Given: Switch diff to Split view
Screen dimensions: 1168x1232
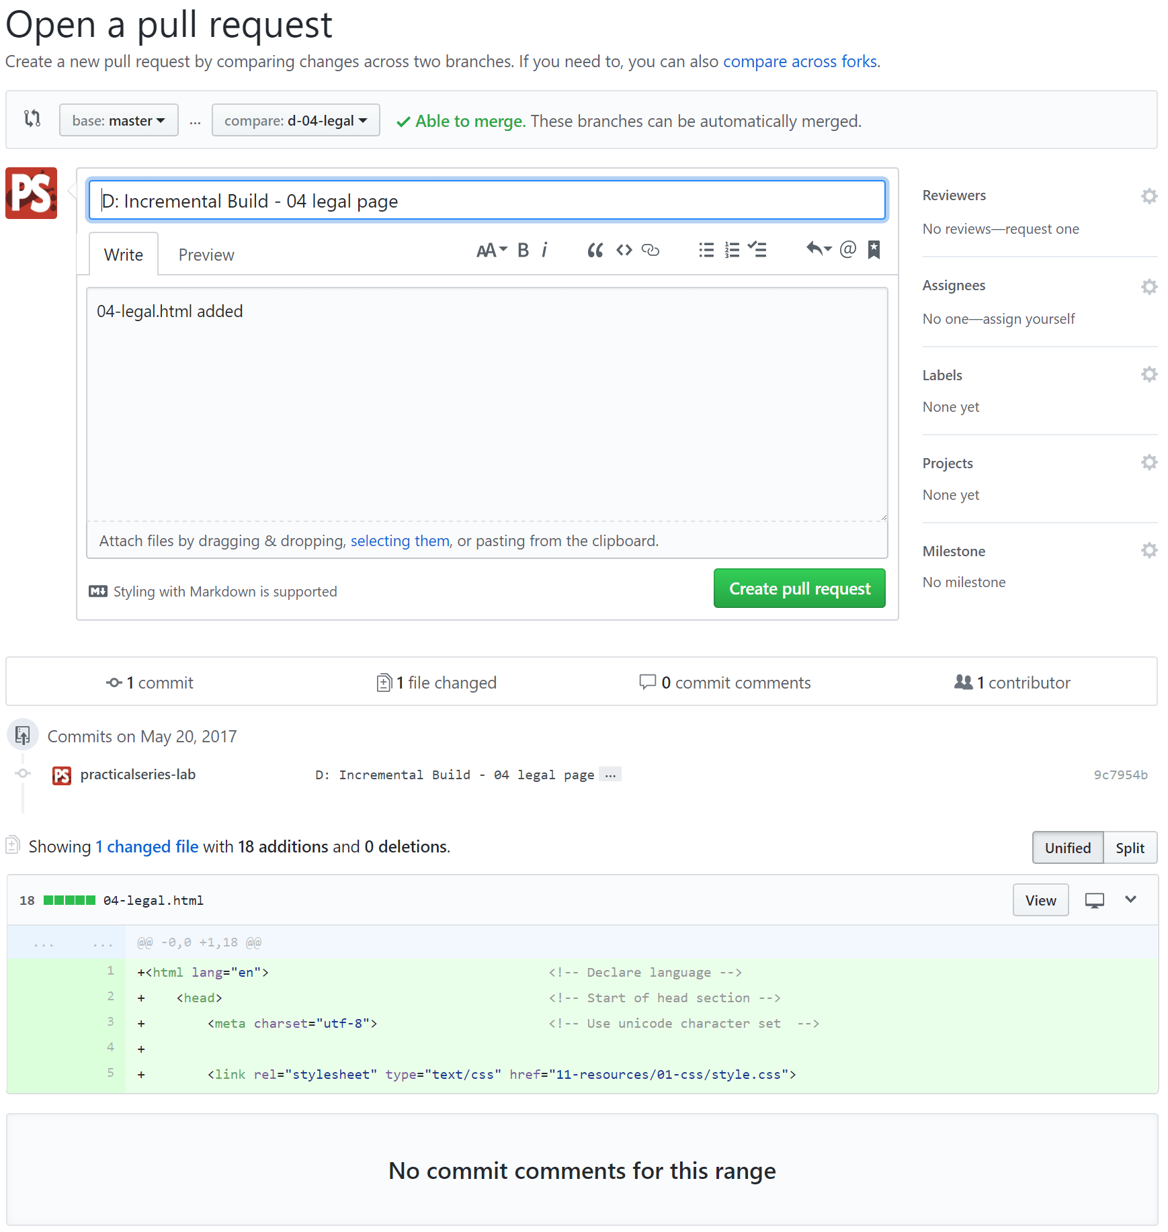Looking at the screenshot, I should [x=1130, y=848].
